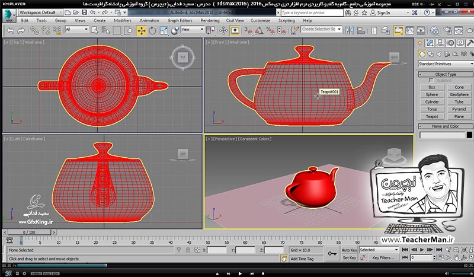Click the 0 / 100 time slider
The image size is (474, 277).
coord(29,232)
